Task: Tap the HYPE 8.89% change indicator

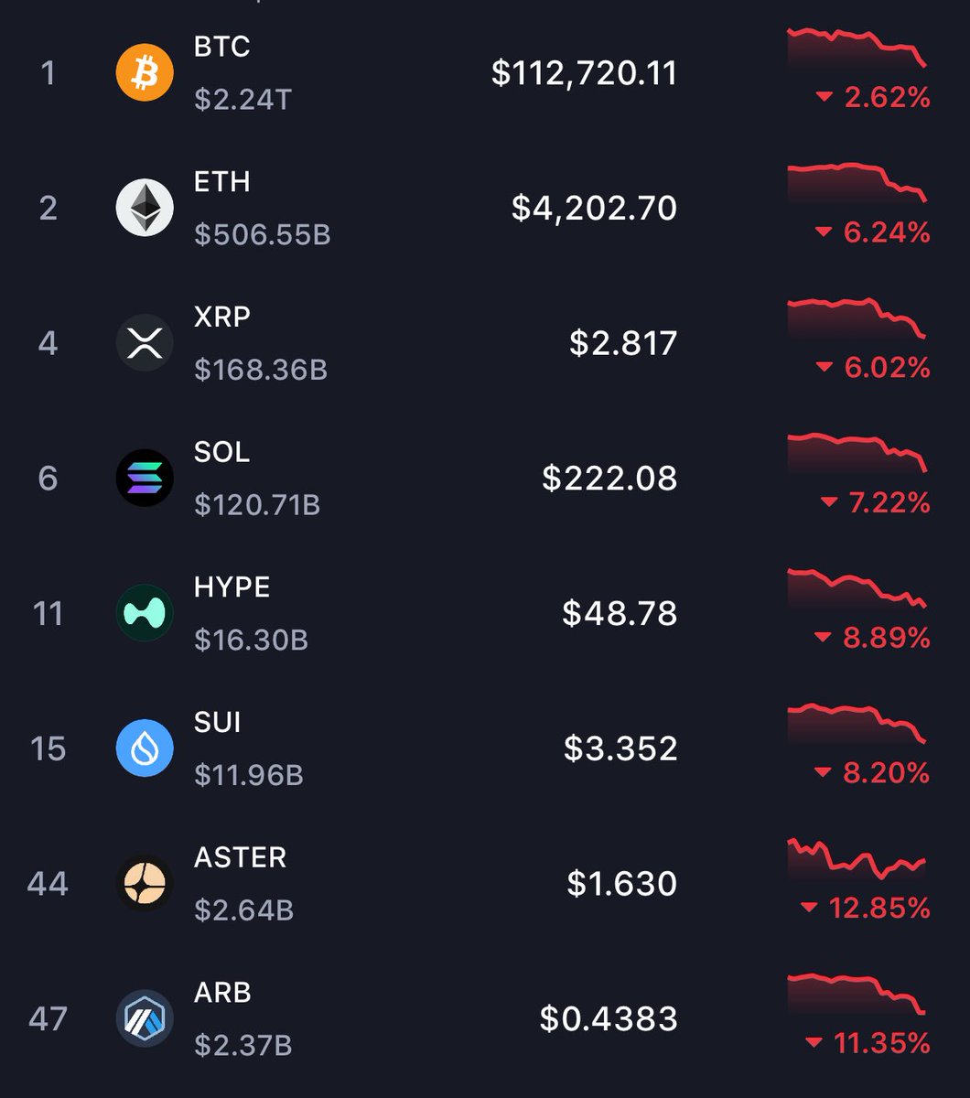Action: [x=872, y=638]
